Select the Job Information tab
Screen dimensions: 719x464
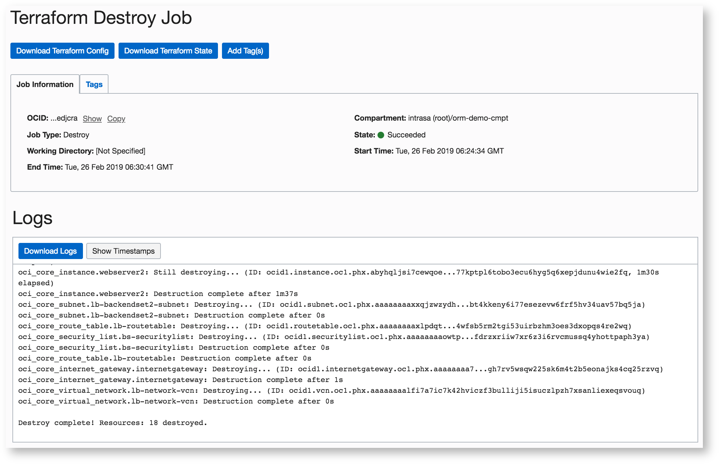pyautogui.click(x=45, y=84)
